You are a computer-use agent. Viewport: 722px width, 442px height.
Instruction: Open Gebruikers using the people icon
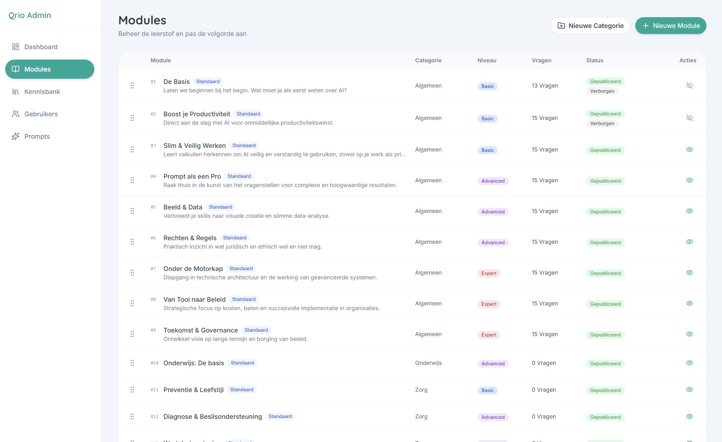click(x=16, y=114)
